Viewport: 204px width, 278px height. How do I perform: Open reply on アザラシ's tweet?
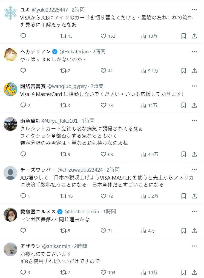[23, 273]
